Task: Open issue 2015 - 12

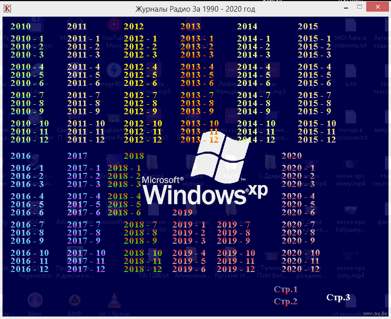Action: pos(317,140)
